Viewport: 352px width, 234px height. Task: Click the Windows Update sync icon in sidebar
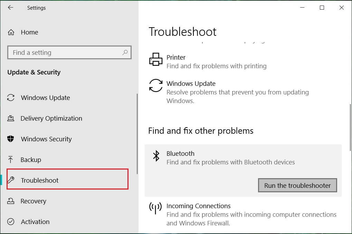[x=11, y=98]
